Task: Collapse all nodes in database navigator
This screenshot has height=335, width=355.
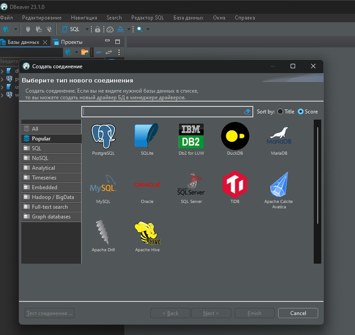Action: click(99, 52)
